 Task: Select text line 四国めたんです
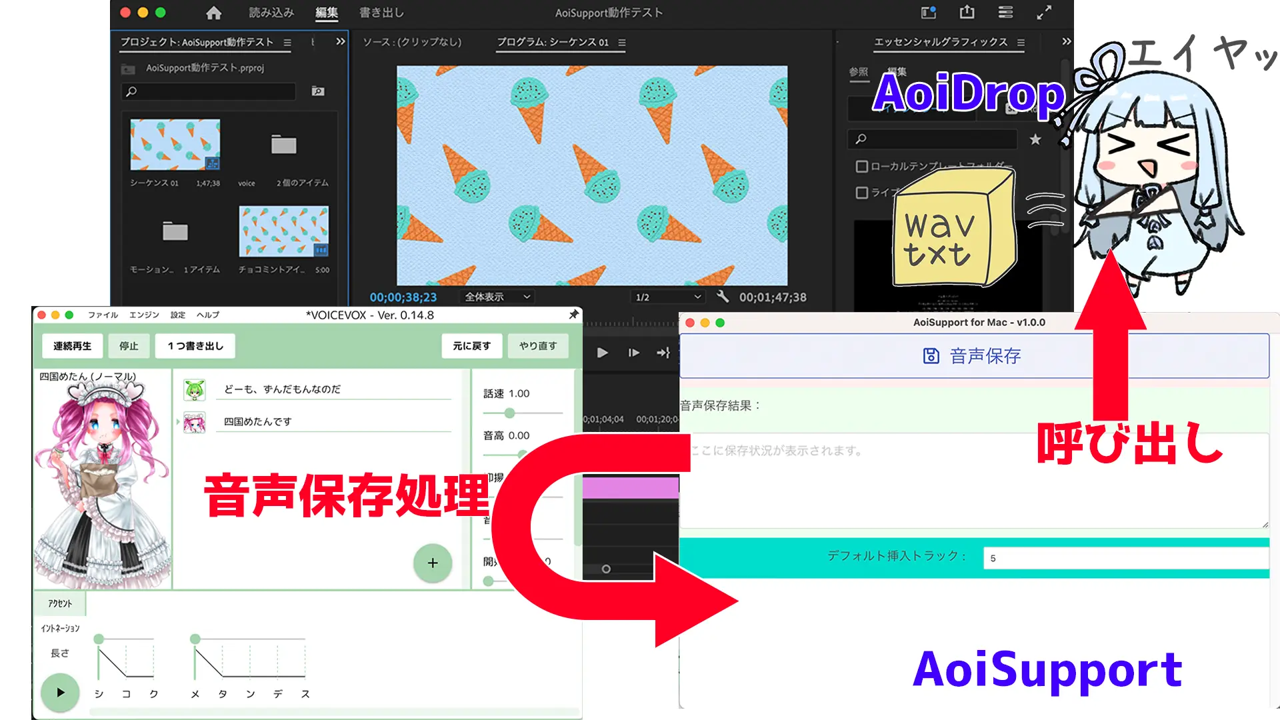click(x=333, y=422)
